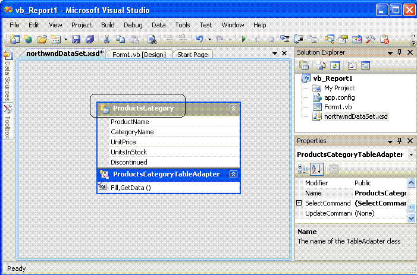The width and height of the screenshot is (417, 275).
Task: Open the Data menu
Action: [158, 25]
